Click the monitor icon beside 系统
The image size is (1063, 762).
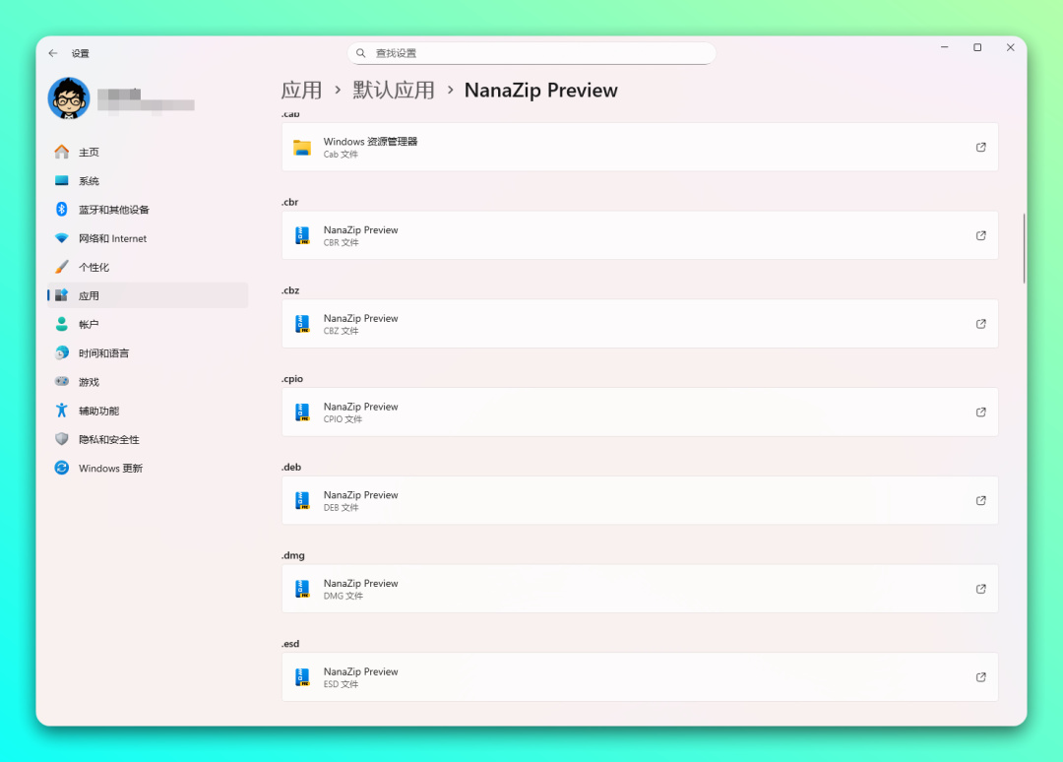pyautogui.click(x=62, y=180)
